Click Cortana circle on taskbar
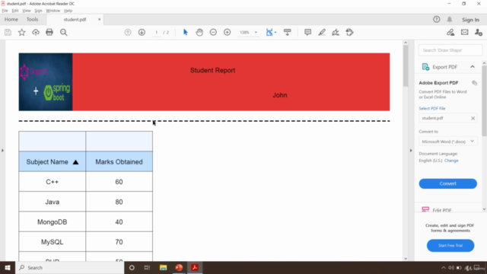Viewport: 487px width, 274px height. [x=132, y=267]
